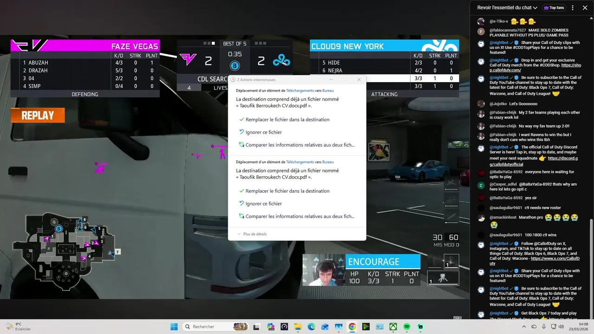Click the 'Let's Gooooooo' chat message
This screenshot has width=594, height=334.
pos(523,104)
